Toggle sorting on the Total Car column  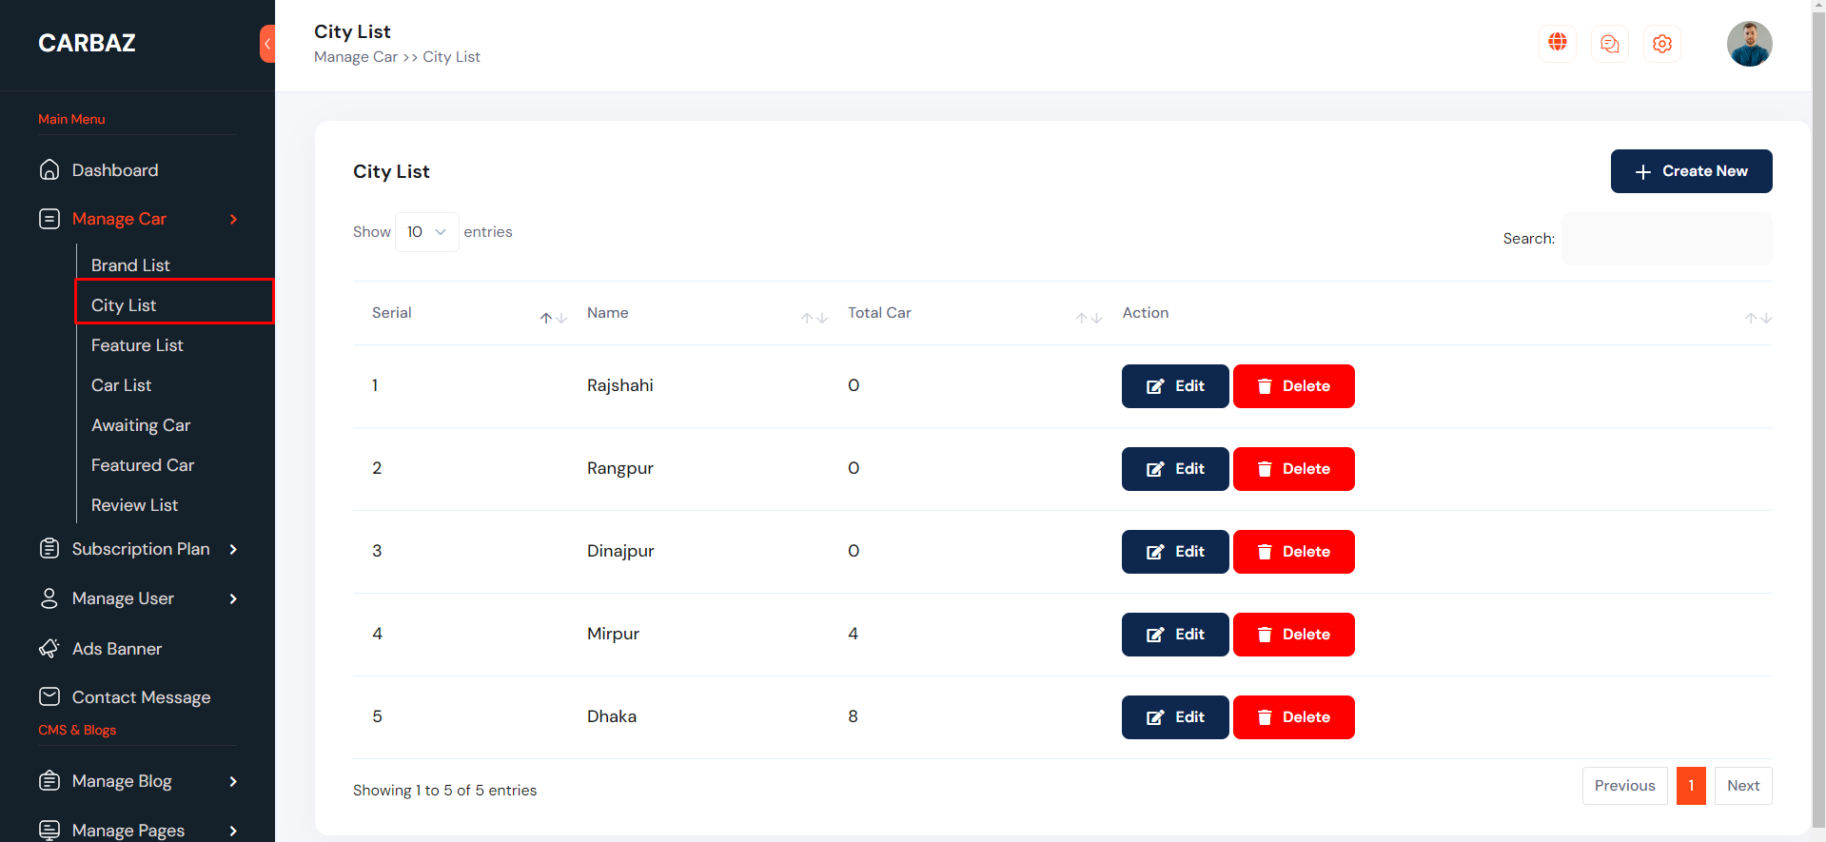coord(1089,318)
